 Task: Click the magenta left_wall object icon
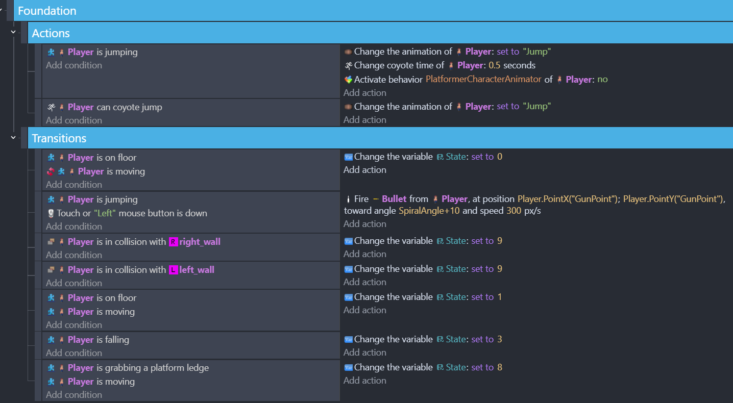pyautogui.click(x=174, y=270)
